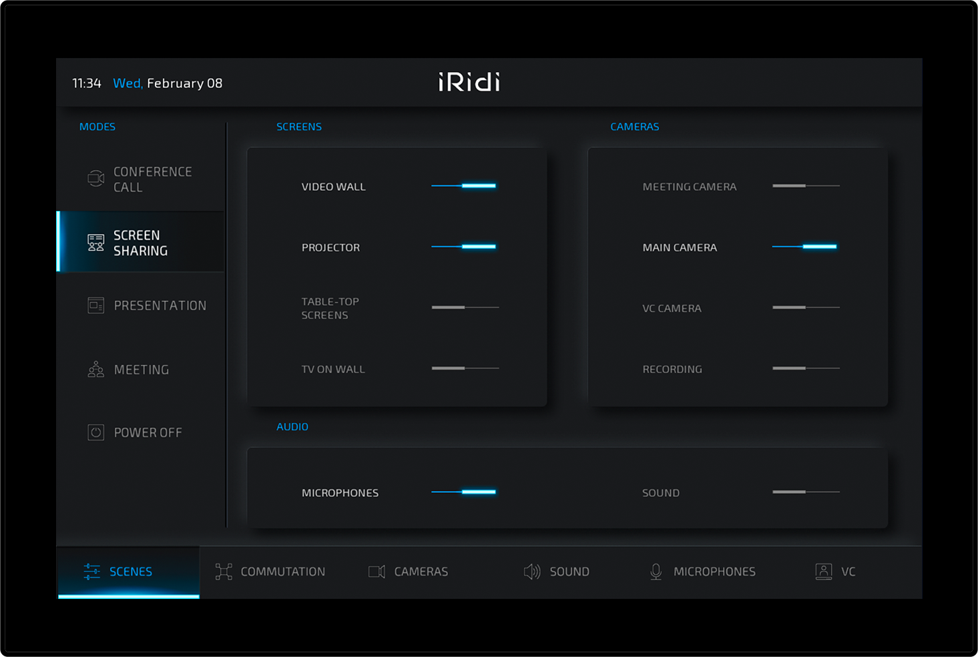Click the Power Off icon
This screenshot has height=657, width=978.
(x=96, y=432)
